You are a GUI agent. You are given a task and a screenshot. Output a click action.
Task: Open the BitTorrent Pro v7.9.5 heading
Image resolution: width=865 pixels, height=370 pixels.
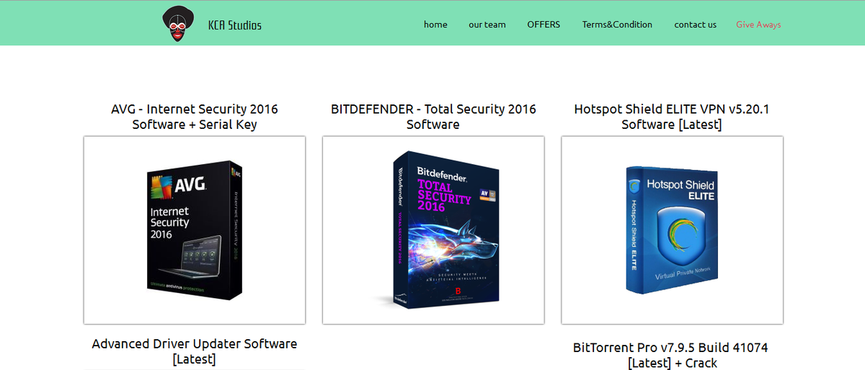pyautogui.click(x=672, y=356)
